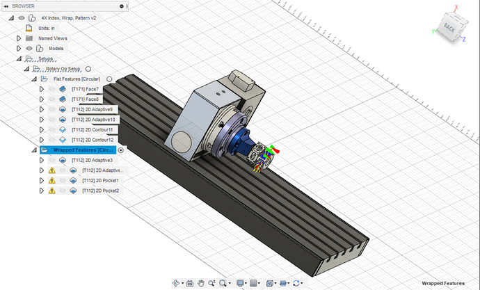Select [T112] 2D Adaptive10 operation

93,120
